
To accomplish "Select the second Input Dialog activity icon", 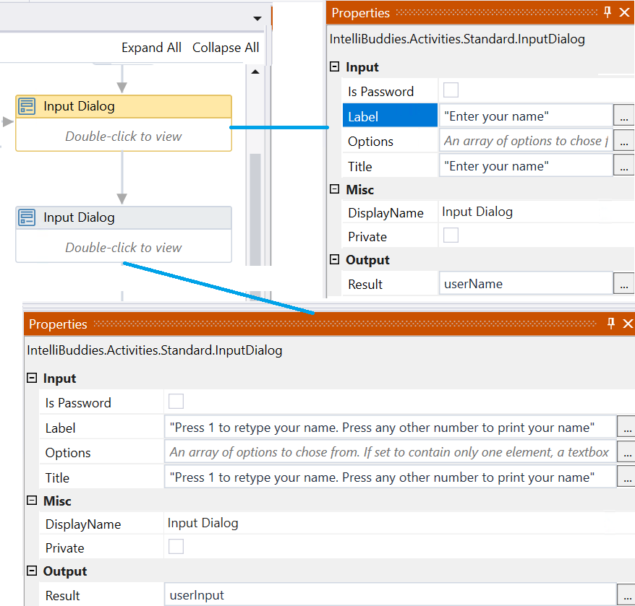I will [27, 217].
